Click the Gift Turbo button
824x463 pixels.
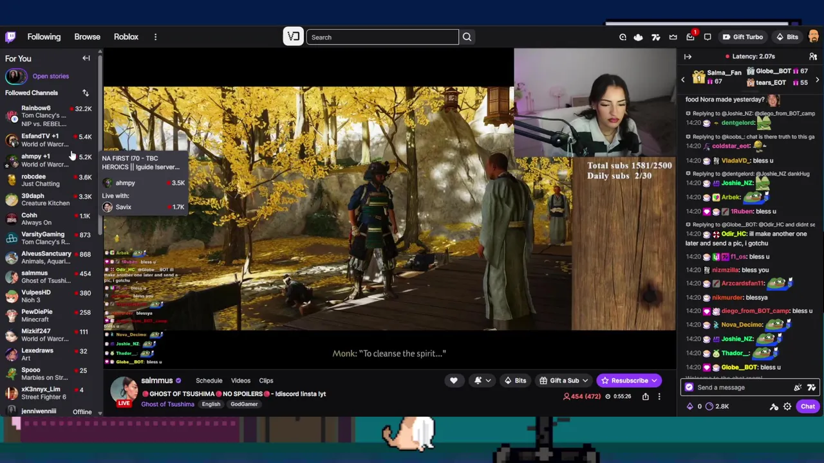click(x=742, y=37)
